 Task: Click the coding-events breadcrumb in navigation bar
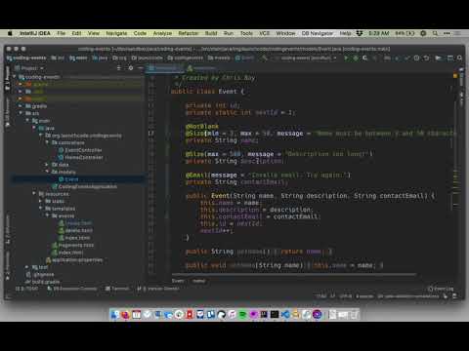(x=26, y=58)
